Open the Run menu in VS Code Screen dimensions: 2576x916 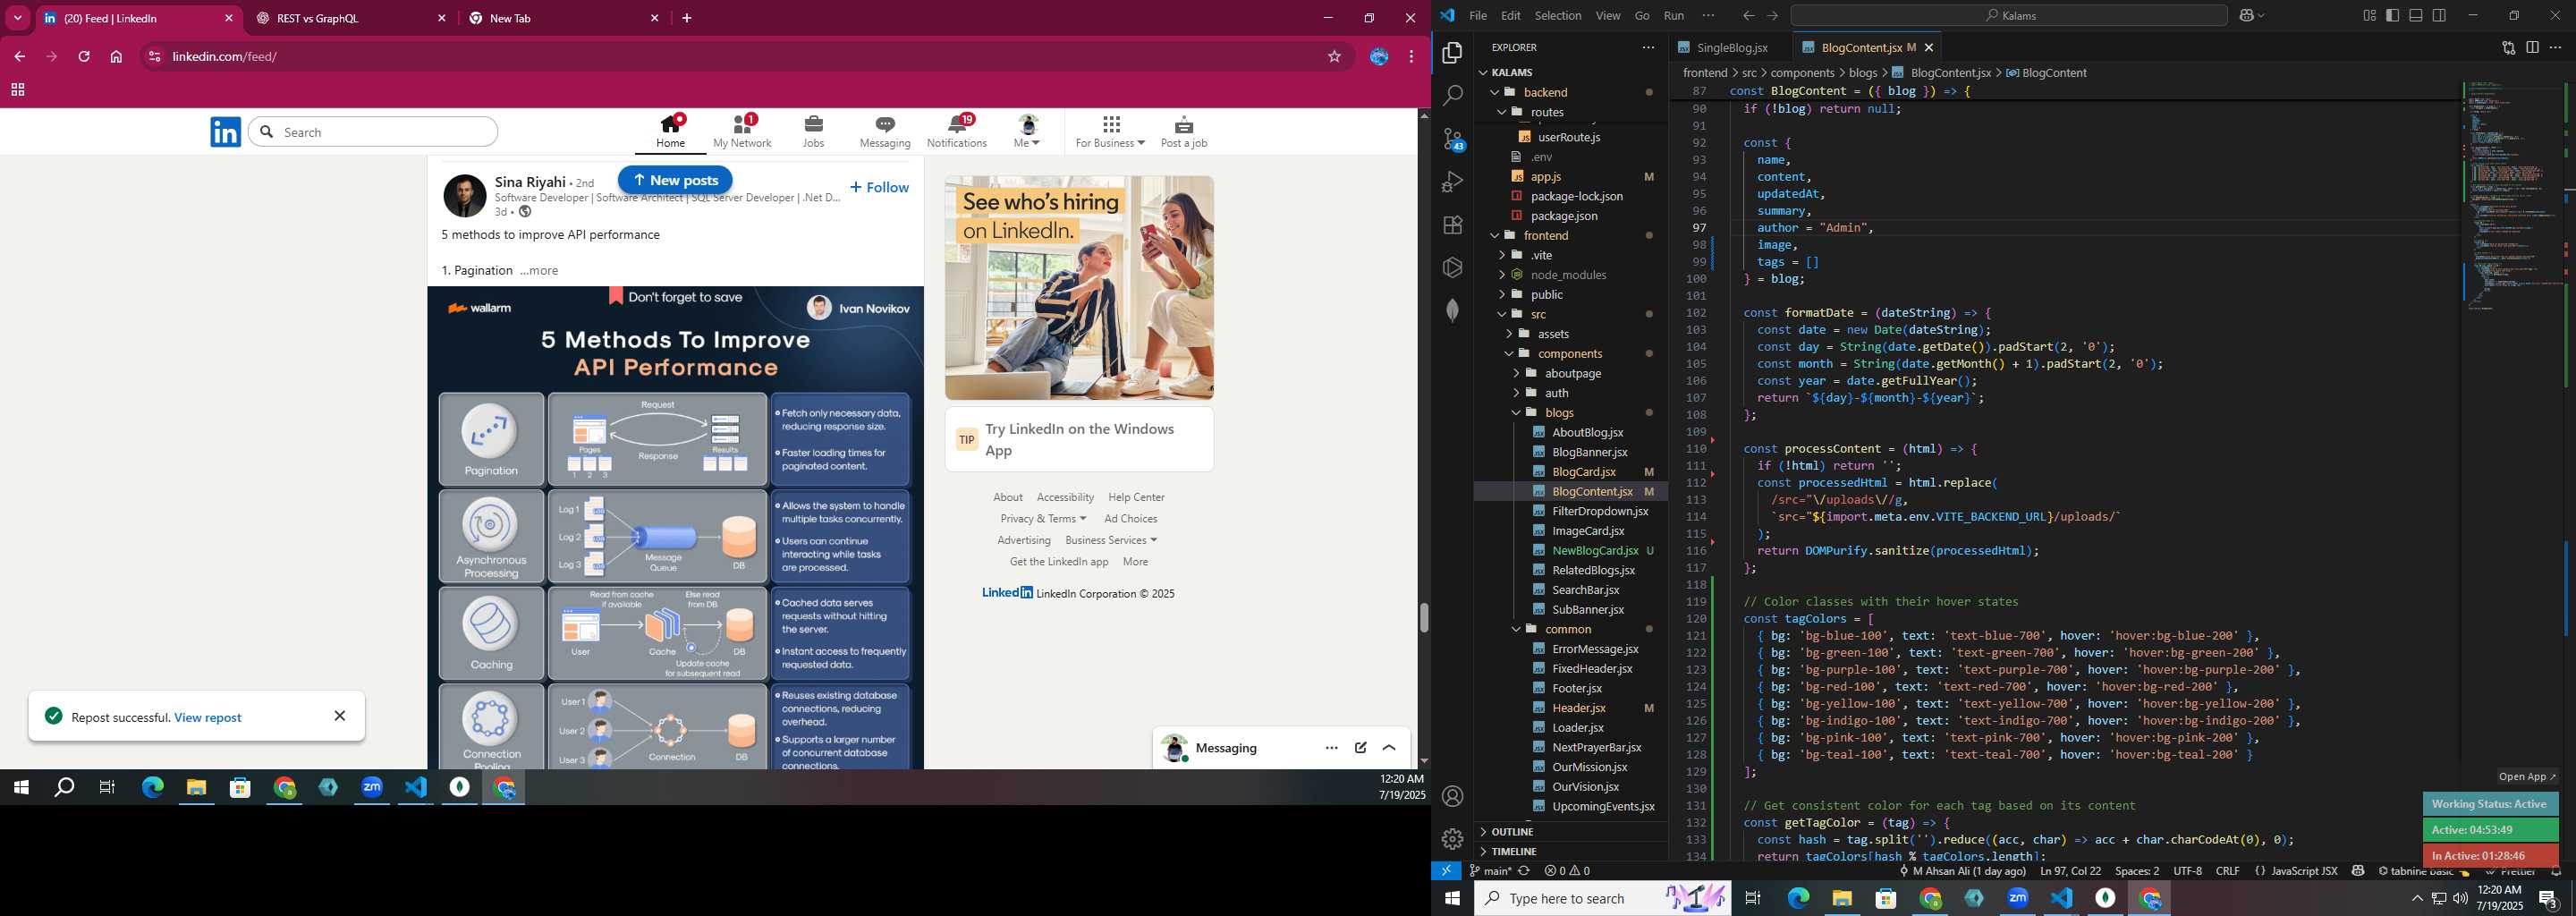coord(1674,15)
